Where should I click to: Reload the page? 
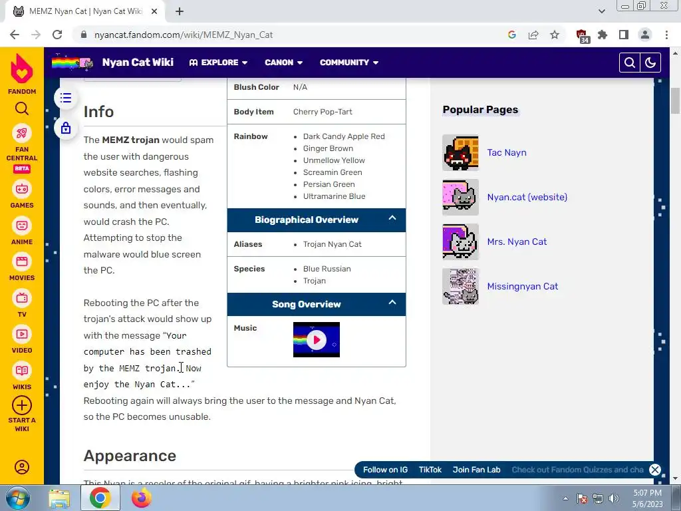tap(57, 35)
